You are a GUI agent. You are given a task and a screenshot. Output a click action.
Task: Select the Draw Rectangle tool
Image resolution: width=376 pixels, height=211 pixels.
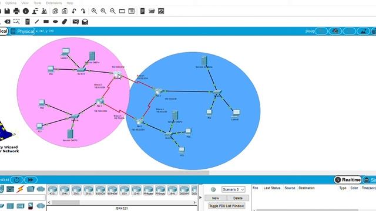pyautogui.click(x=46, y=22)
